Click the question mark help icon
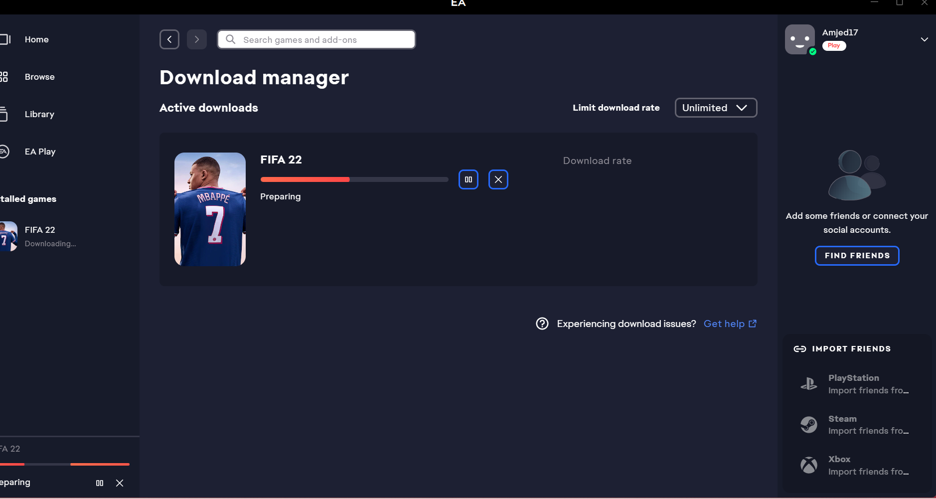Screen dimensions: 936x499 542,324
